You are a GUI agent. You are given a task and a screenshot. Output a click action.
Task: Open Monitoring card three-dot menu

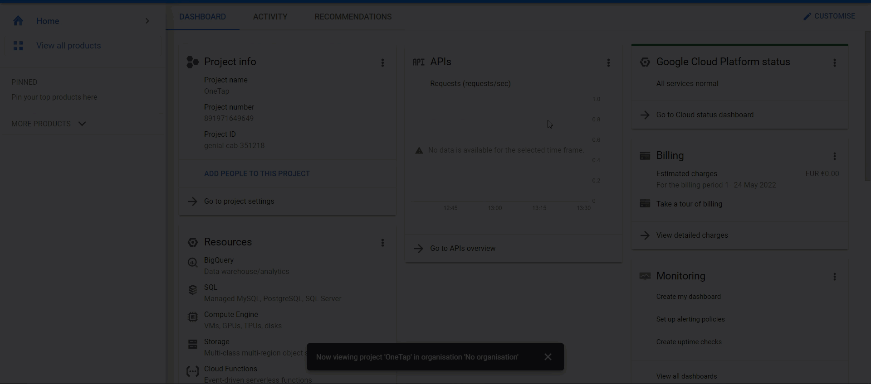click(x=834, y=277)
